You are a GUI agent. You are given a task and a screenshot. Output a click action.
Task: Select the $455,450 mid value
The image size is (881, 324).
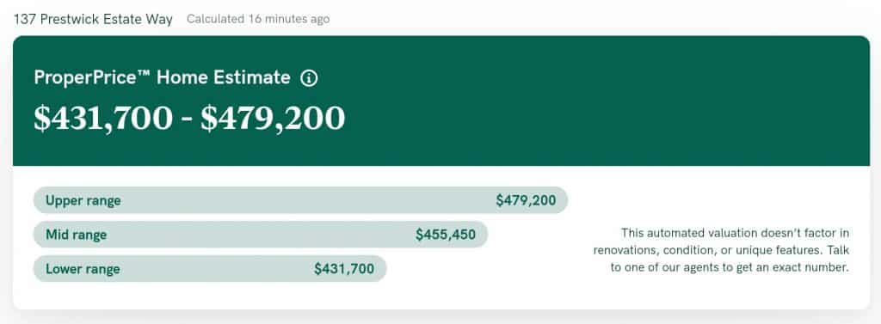446,235
